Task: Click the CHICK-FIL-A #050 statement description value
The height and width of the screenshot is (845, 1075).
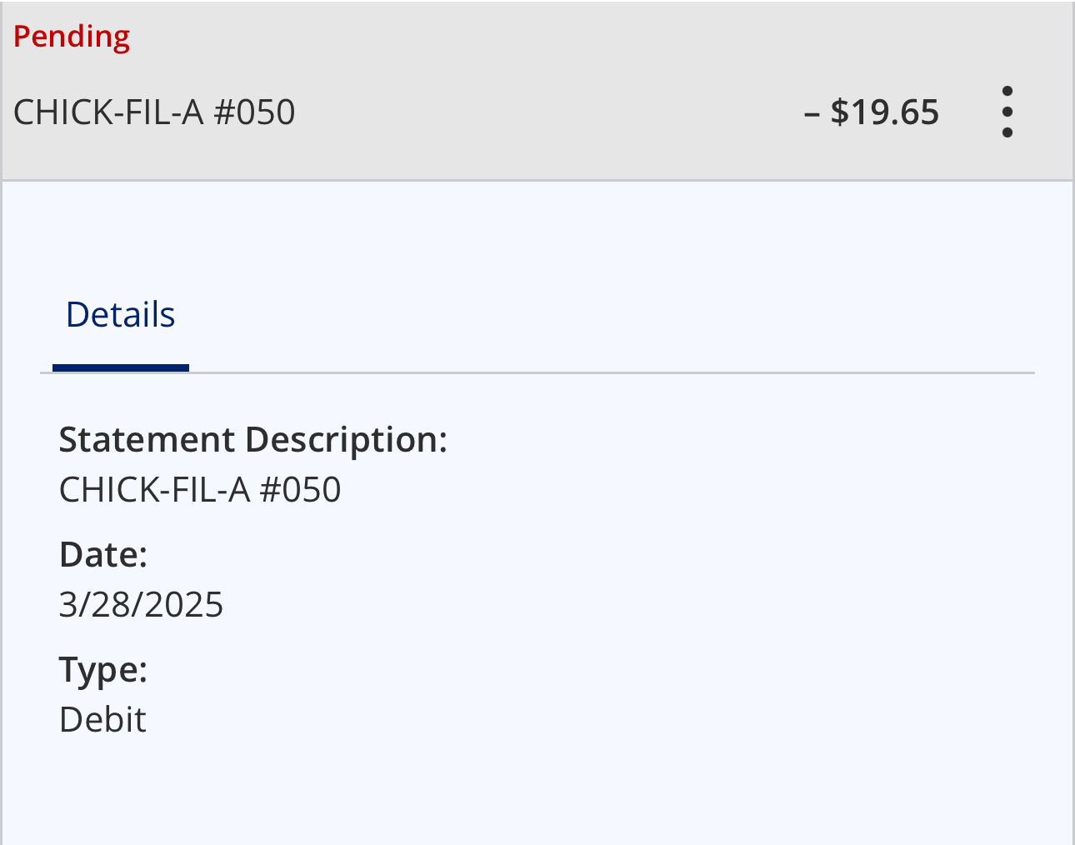Action: [x=200, y=490]
